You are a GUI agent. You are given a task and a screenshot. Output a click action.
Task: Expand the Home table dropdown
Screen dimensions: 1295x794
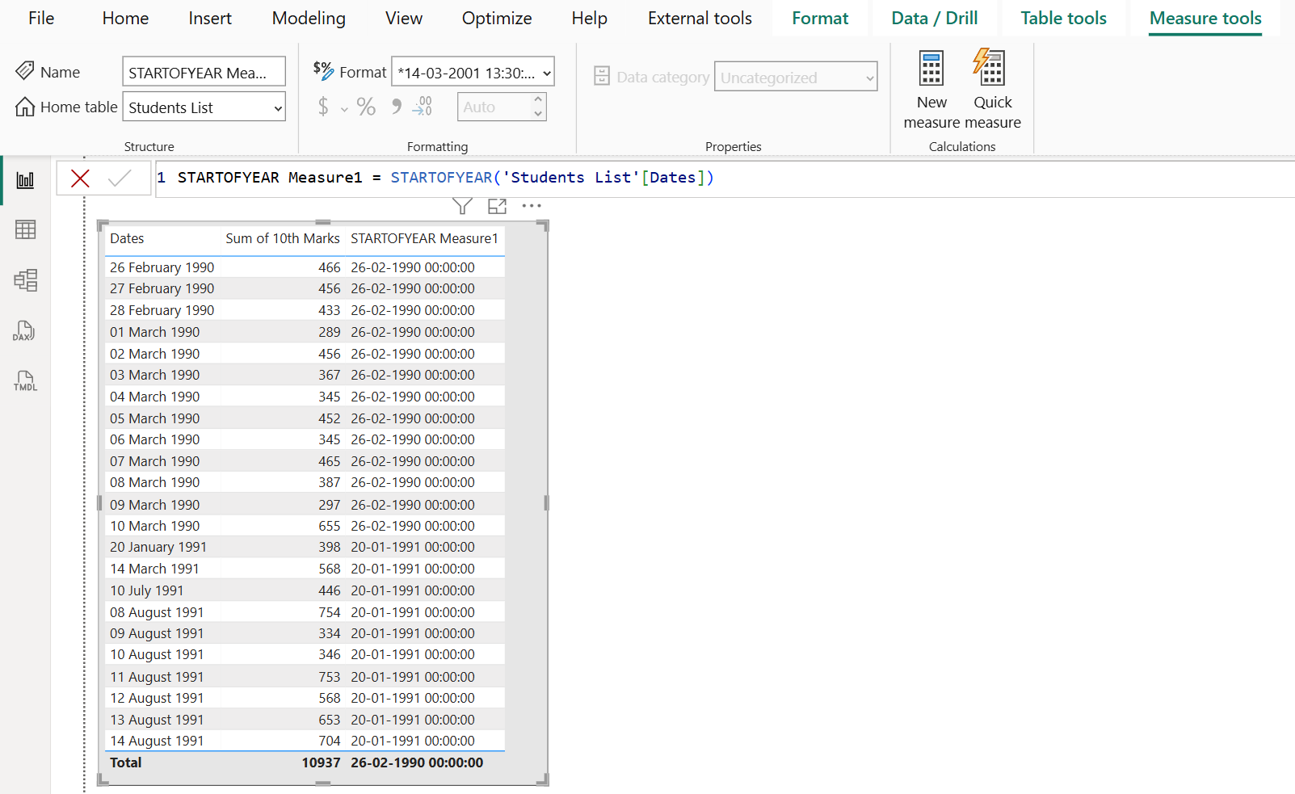[x=277, y=107]
